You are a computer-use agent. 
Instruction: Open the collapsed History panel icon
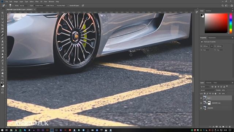tap(197, 12)
